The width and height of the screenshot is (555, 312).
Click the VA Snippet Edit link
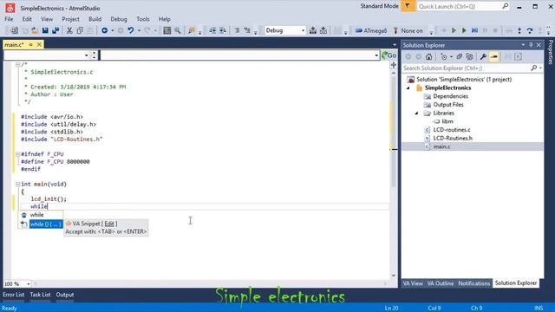[x=109, y=224]
